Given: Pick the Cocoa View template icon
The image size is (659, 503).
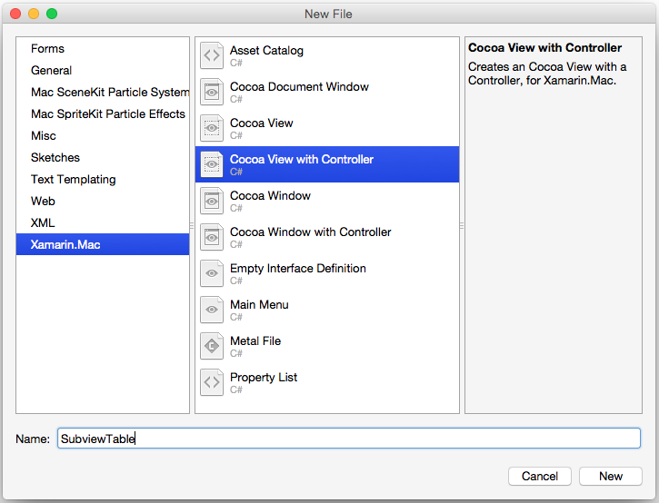Looking at the screenshot, I should click(212, 128).
